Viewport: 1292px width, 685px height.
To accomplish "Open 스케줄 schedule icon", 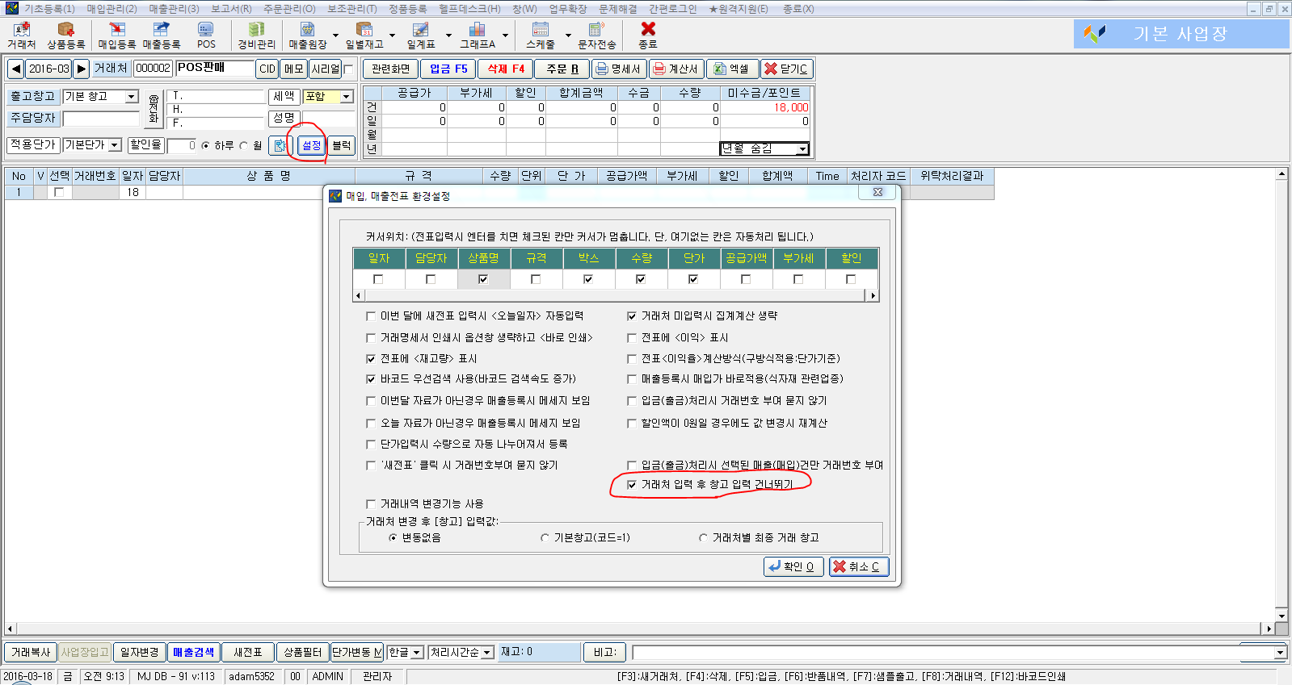I will 541,36.
